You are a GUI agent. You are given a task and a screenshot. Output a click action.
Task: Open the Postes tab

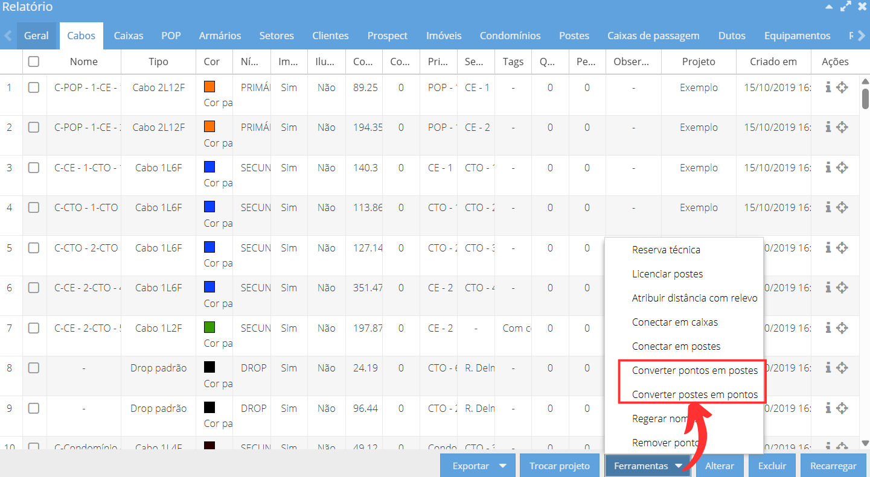tap(574, 36)
